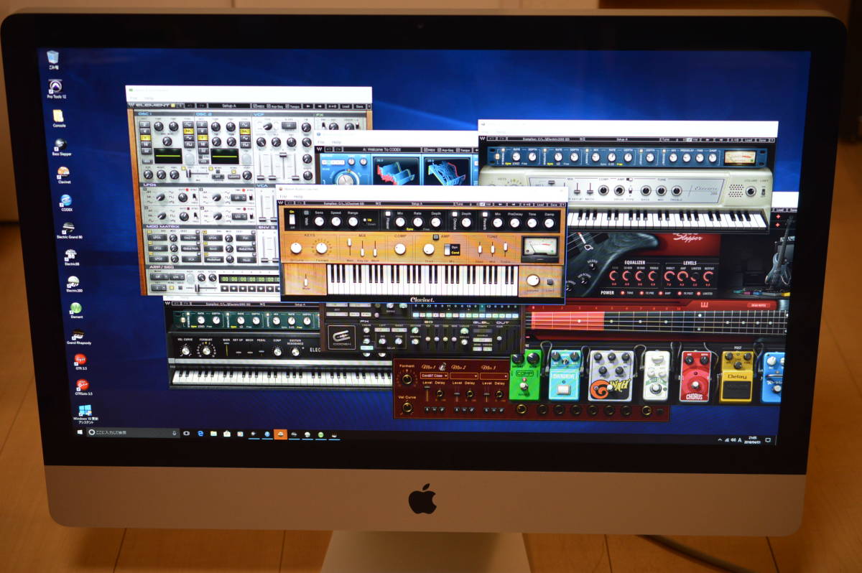Open the File menu in Clavinet window
The height and width of the screenshot is (573, 862).
tap(282, 195)
